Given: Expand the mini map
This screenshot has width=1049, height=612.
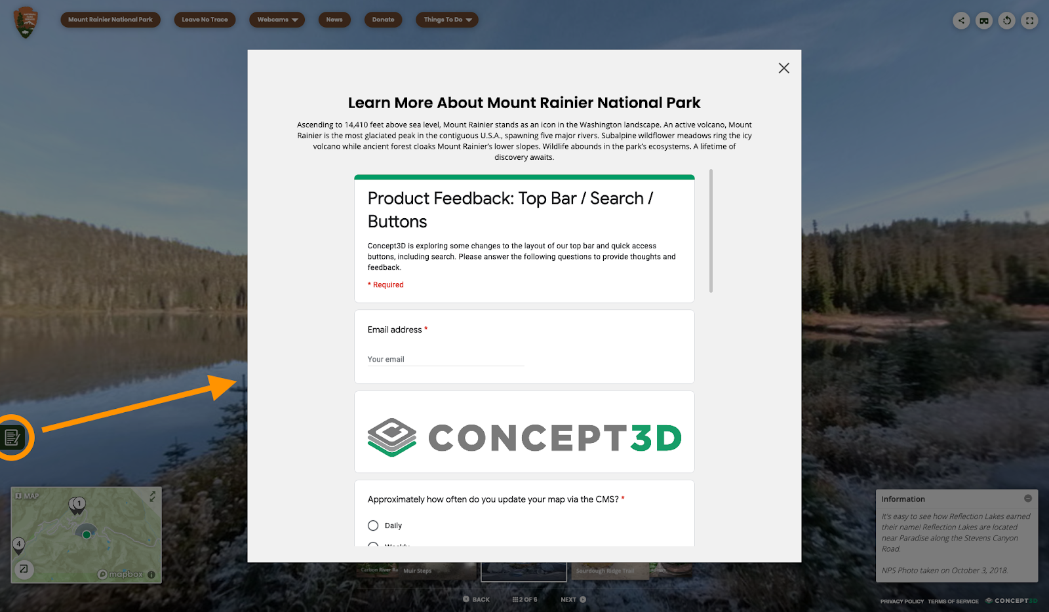Looking at the screenshot, I should pos(152,497).
